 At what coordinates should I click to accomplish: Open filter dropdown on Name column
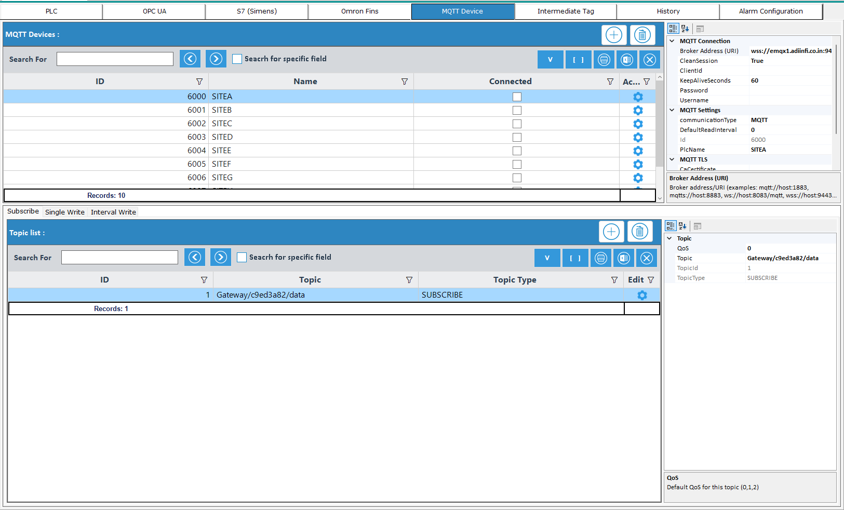coord(405,82)
